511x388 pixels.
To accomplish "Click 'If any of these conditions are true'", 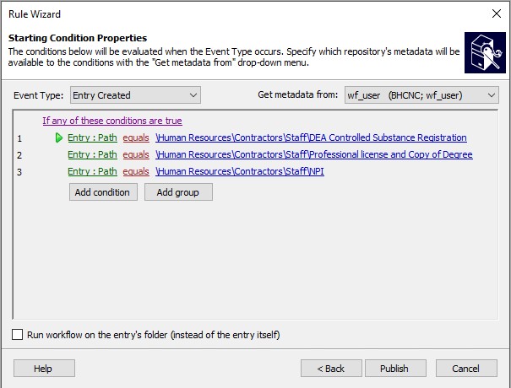I will pos(112,121).
